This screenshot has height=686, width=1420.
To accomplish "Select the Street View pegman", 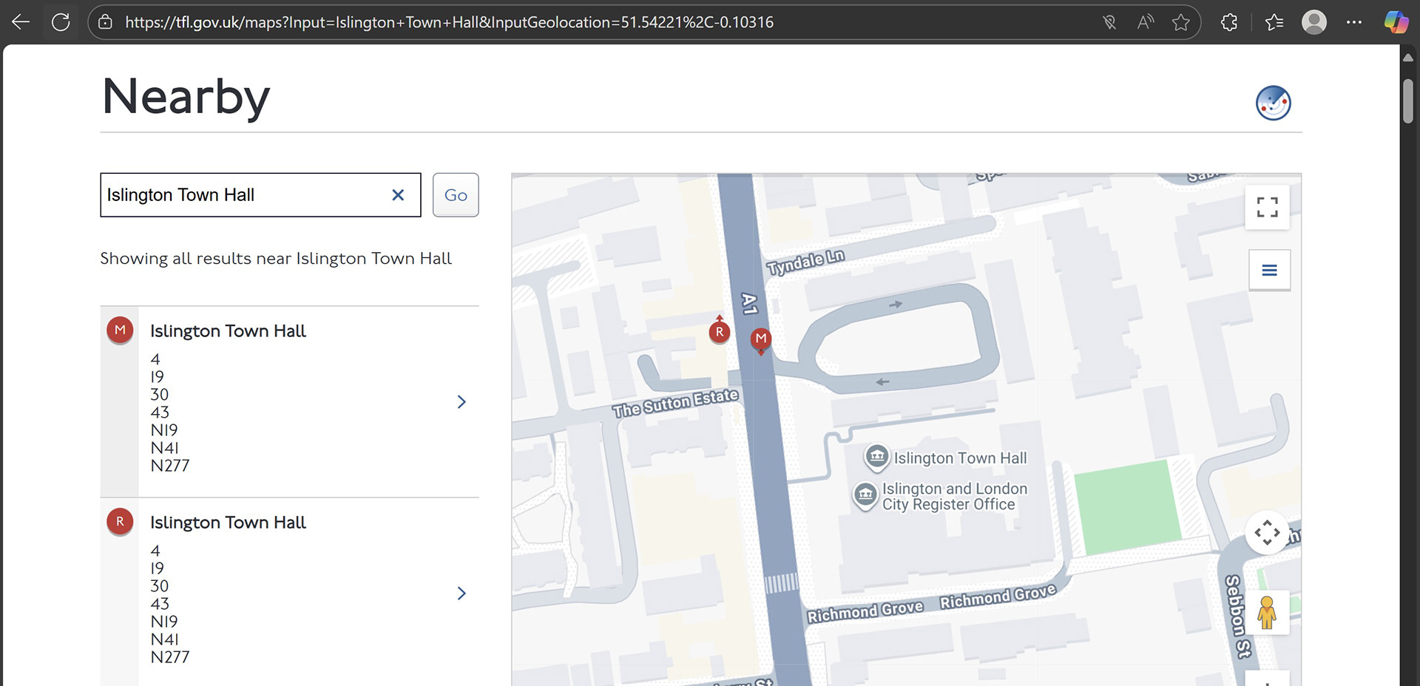I will point(1267,612).
